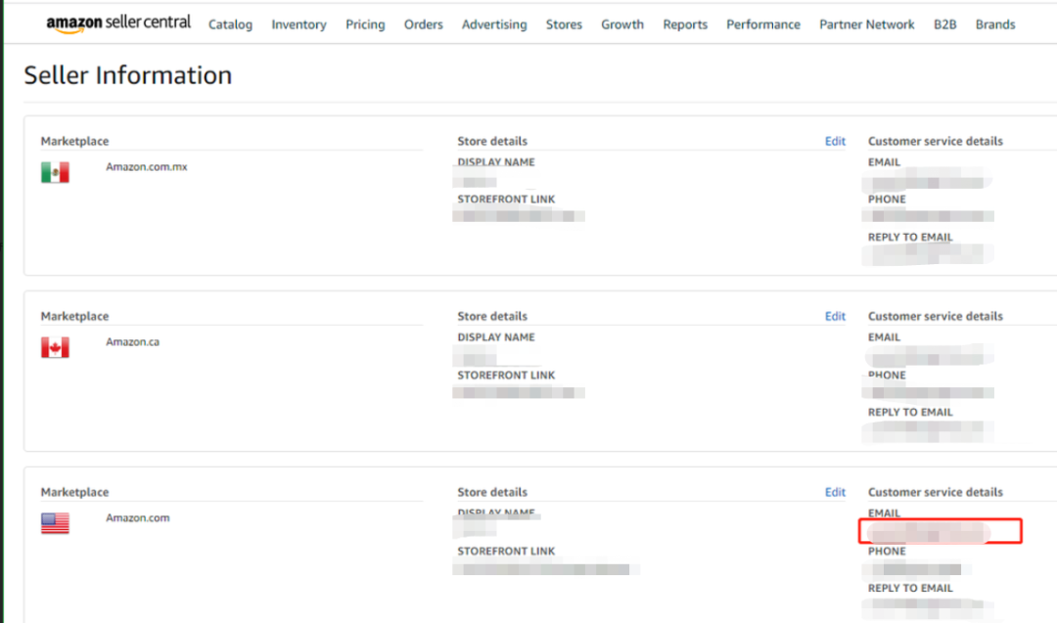The image size is (1057, 623).
Task: Click the Amazon.com.mx customer service phone value
Action: coord(928,216)
